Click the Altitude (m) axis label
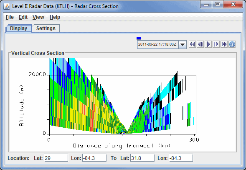246x170 pixels. [21, 106]
